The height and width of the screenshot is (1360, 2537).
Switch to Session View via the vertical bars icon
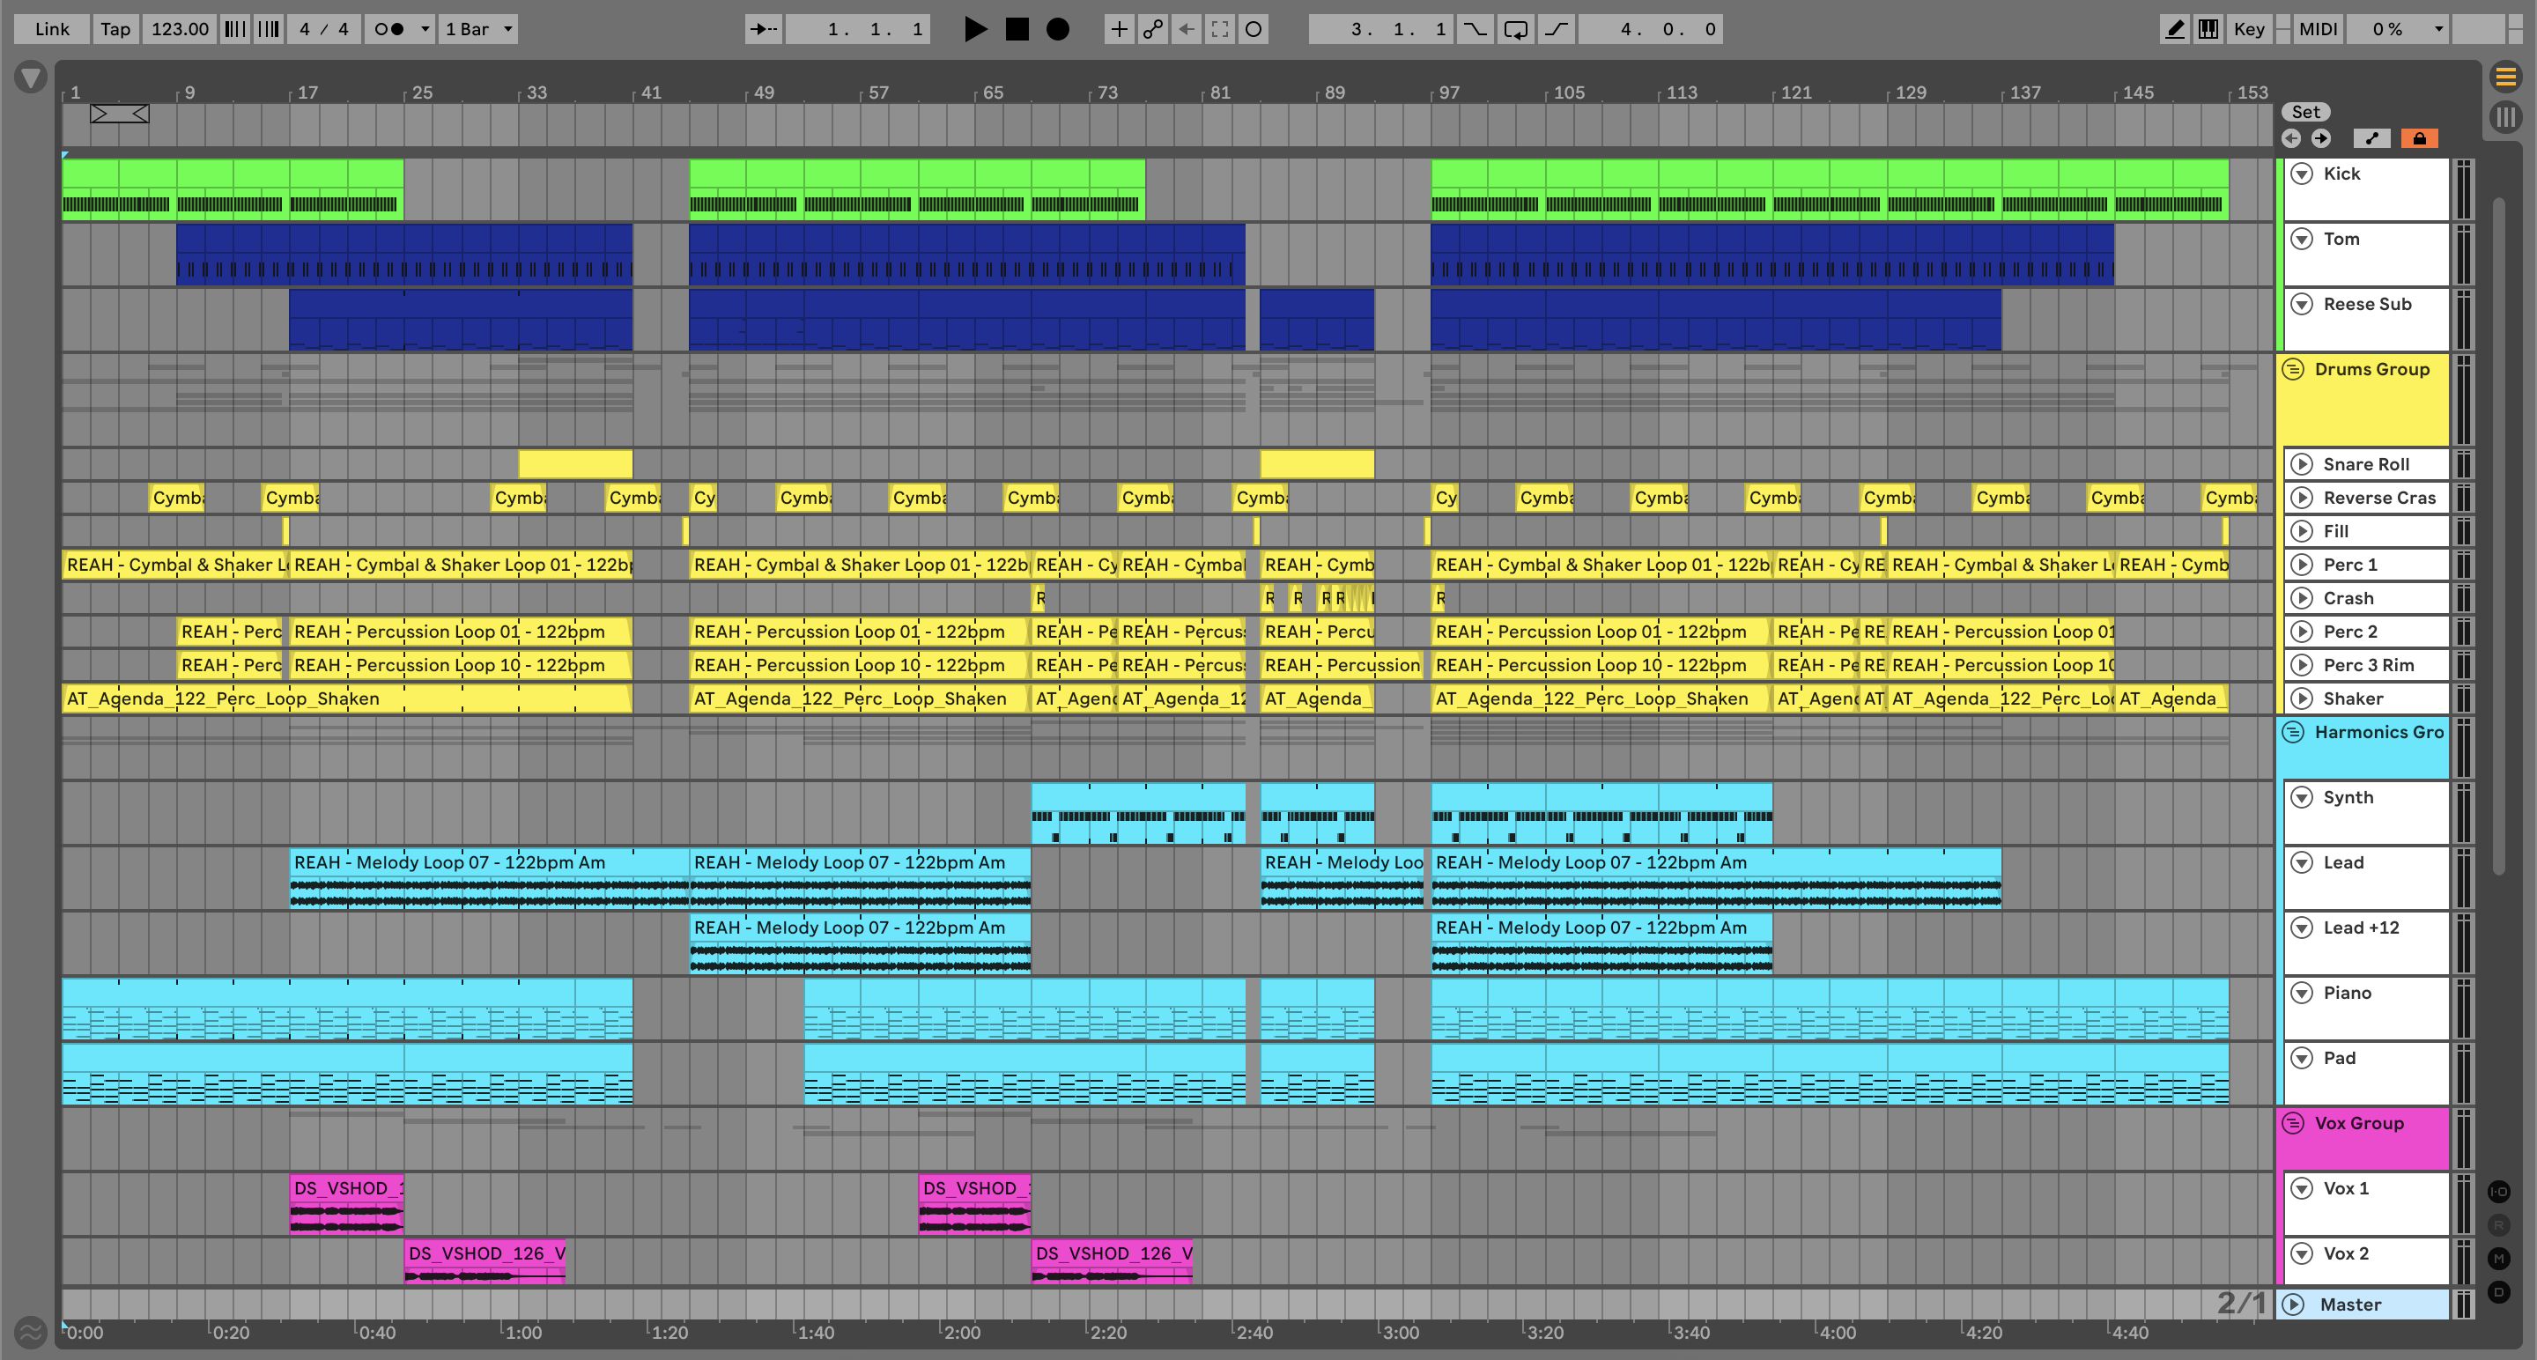tap(2505, 117)
